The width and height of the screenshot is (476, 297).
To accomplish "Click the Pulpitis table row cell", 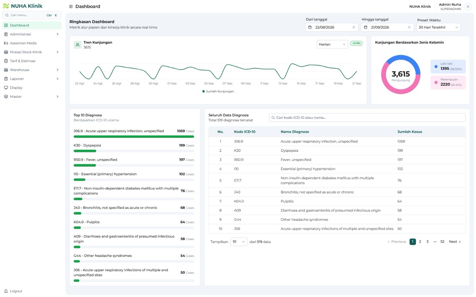I will pos(287,201).
